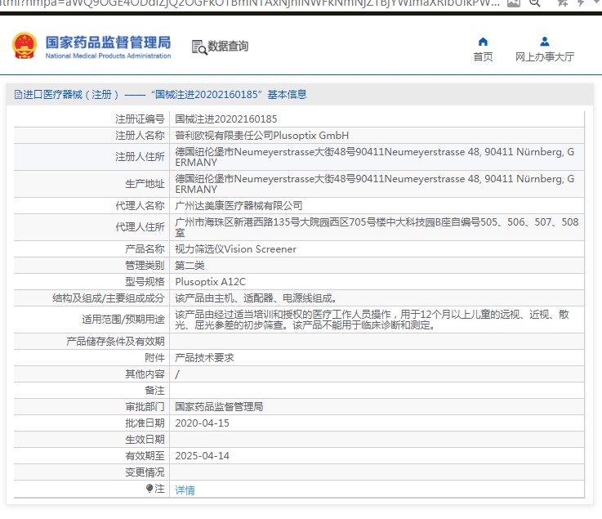The height and width of the screenshot is (519, 602).
Task: Select approval date 2020-04-15
Action: coord(202,423)
